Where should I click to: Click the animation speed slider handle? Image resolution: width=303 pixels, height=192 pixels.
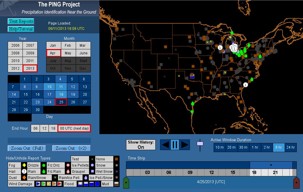point(200,144)
